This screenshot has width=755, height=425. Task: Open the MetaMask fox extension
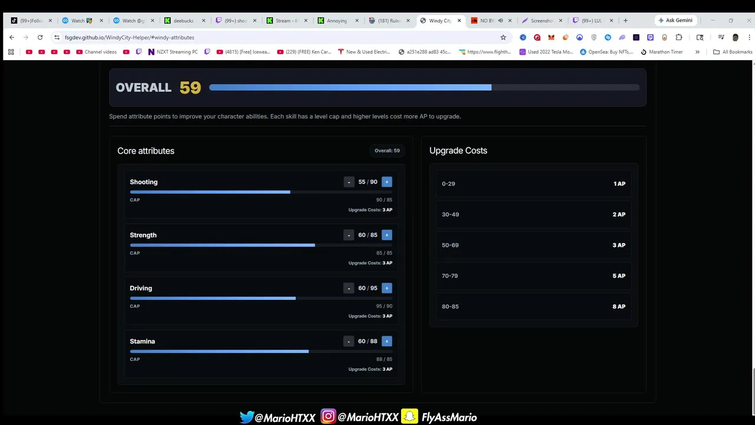(x=551, y=37)
